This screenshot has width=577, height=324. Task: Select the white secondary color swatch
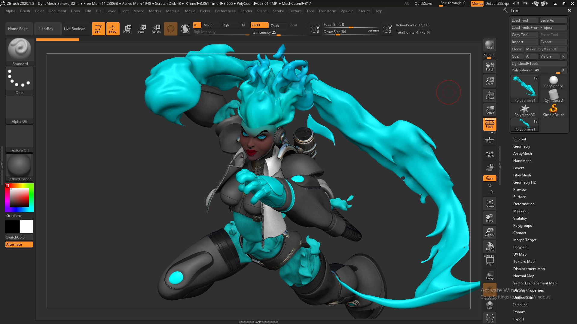pyautogui.click(x=26, y=226)
